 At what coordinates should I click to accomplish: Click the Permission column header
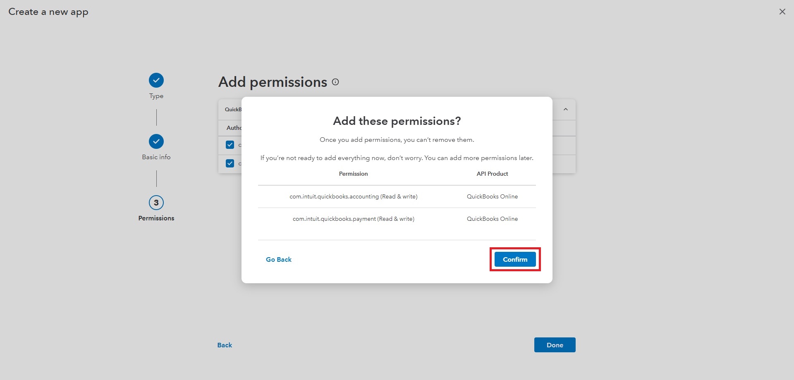pyautogui.click(x=353, y=174)
